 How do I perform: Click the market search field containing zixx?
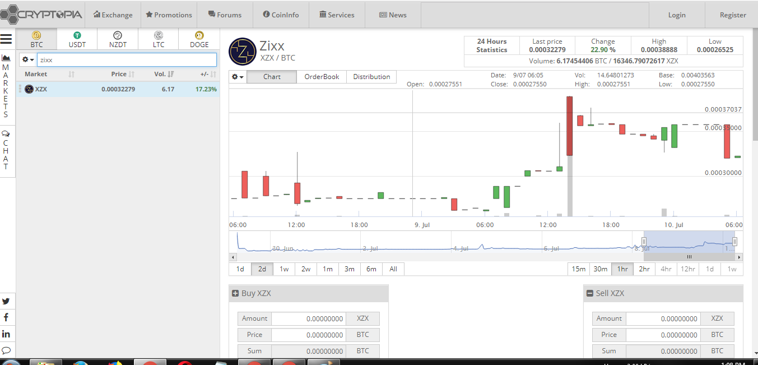point(127,59)
